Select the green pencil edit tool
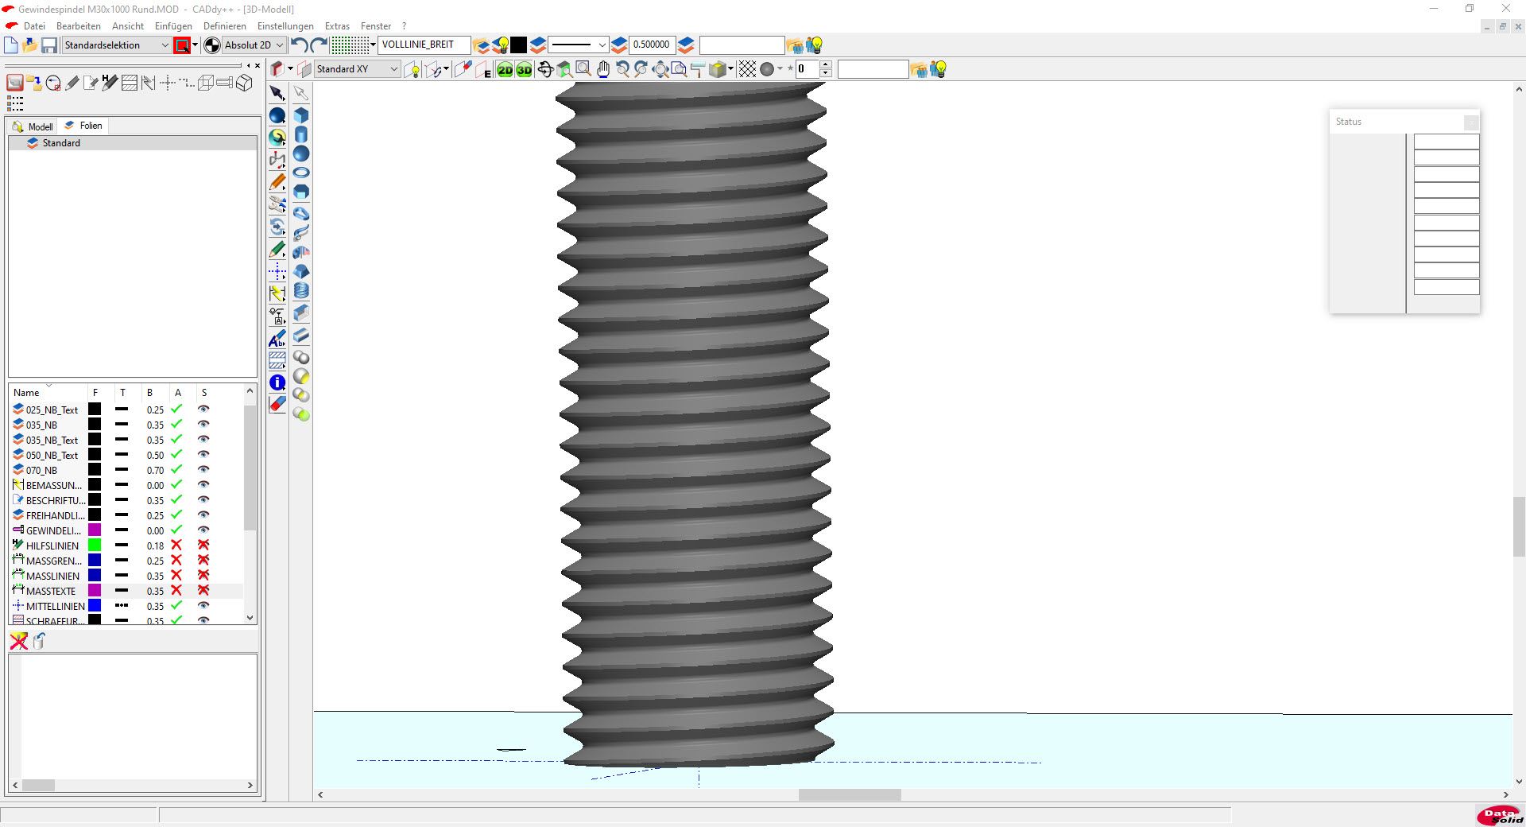Viewport: 1526px width, 827px height. coord(277,250)
